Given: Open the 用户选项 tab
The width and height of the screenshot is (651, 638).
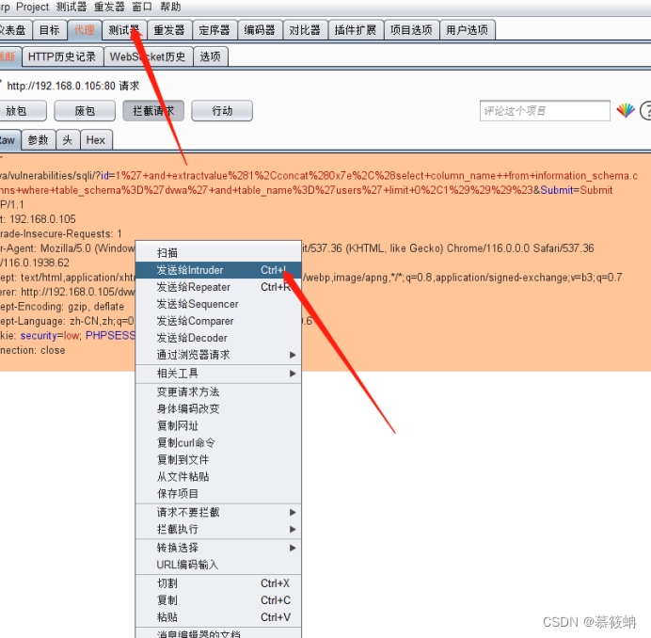Looking at the screenshot, I should [468, 30].
